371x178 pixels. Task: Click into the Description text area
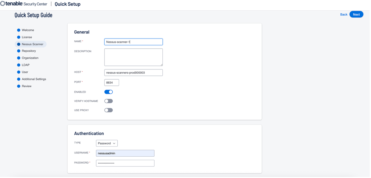pyautogui.click(x=133, y=57)
